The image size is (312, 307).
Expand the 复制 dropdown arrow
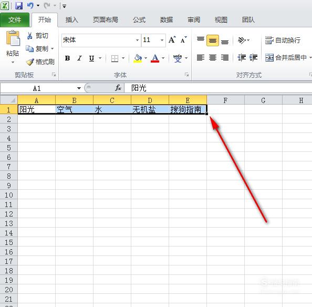click(53, 48)
